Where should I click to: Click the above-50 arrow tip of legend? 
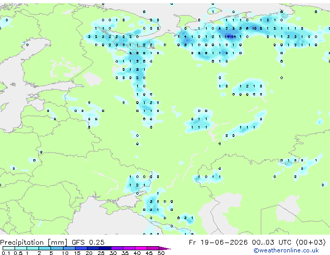coord(165,248)
